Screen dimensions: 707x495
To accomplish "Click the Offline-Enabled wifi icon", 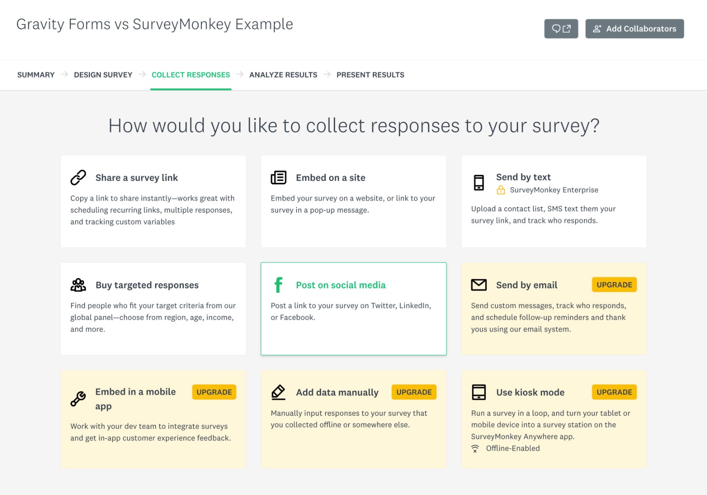I will (x=475, y=449).
